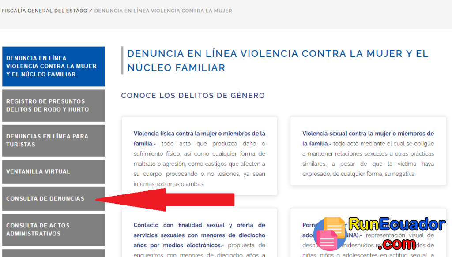
Task: Open Denuncia en Línea Violencia Contra la Mujer menu
Action: (x=53, y=67)
